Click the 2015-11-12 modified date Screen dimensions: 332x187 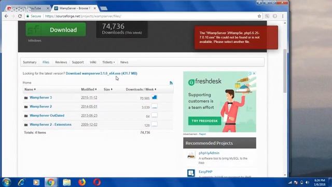(89, 98)
